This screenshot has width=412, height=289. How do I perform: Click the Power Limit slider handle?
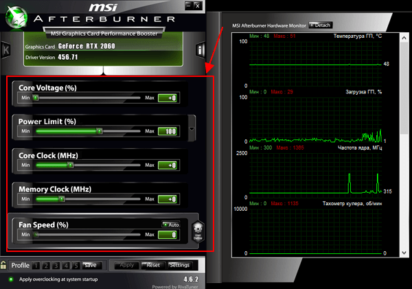(99, 131)
